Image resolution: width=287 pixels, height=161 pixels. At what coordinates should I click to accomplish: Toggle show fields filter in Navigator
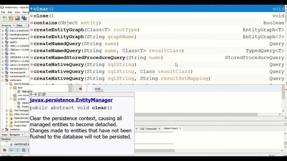point(11,150)
